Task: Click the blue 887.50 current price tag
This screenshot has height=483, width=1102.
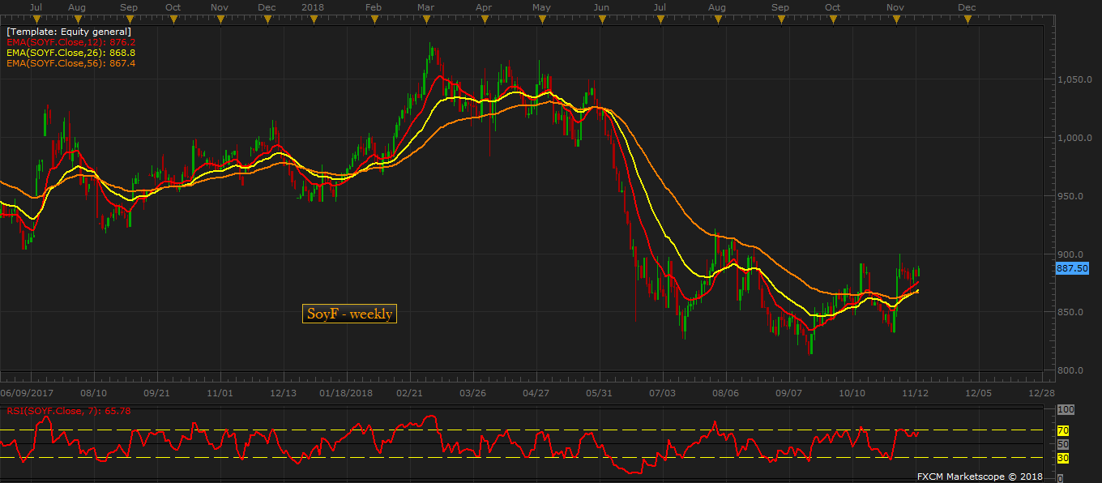Action: coord(1071,267)
